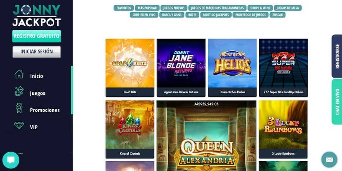342x171 pixels.
Task: Switch to the Crupier en Vivo tab
Action: (x=144, y=15)
